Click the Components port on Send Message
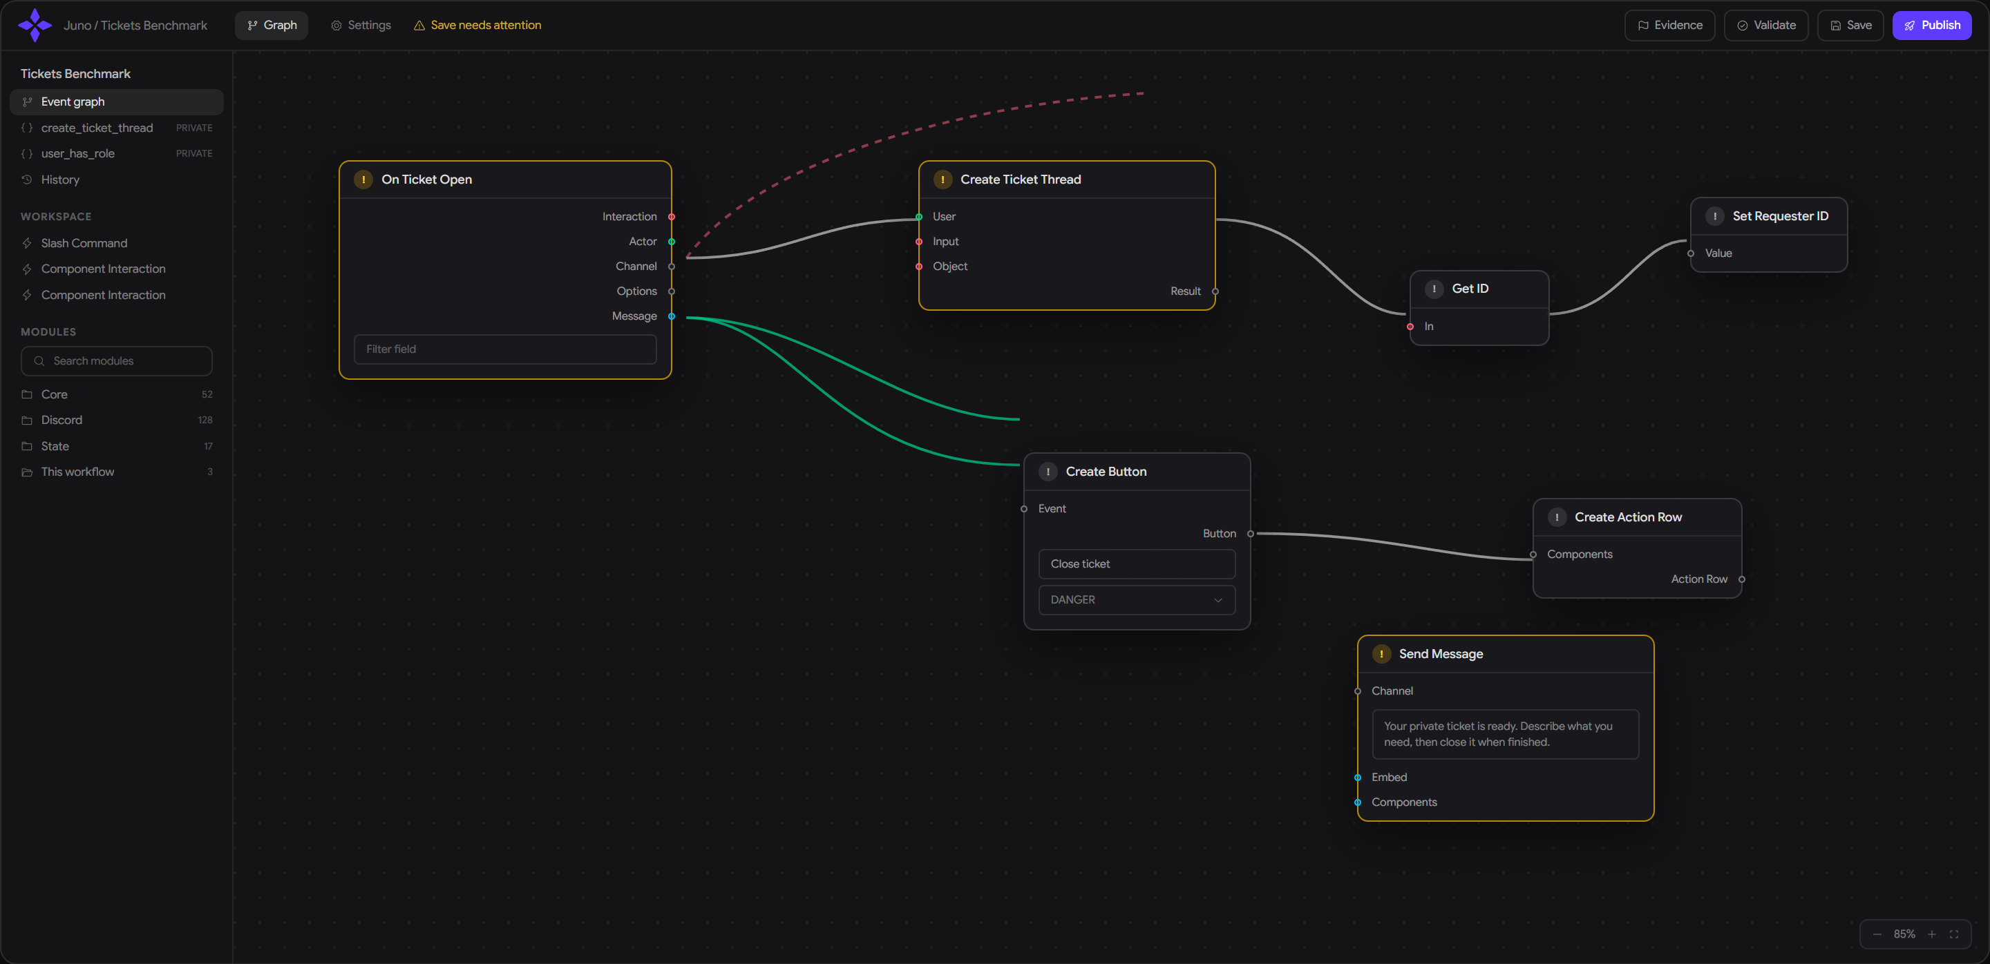1990x964 pixels. [x=1357, y=802]
